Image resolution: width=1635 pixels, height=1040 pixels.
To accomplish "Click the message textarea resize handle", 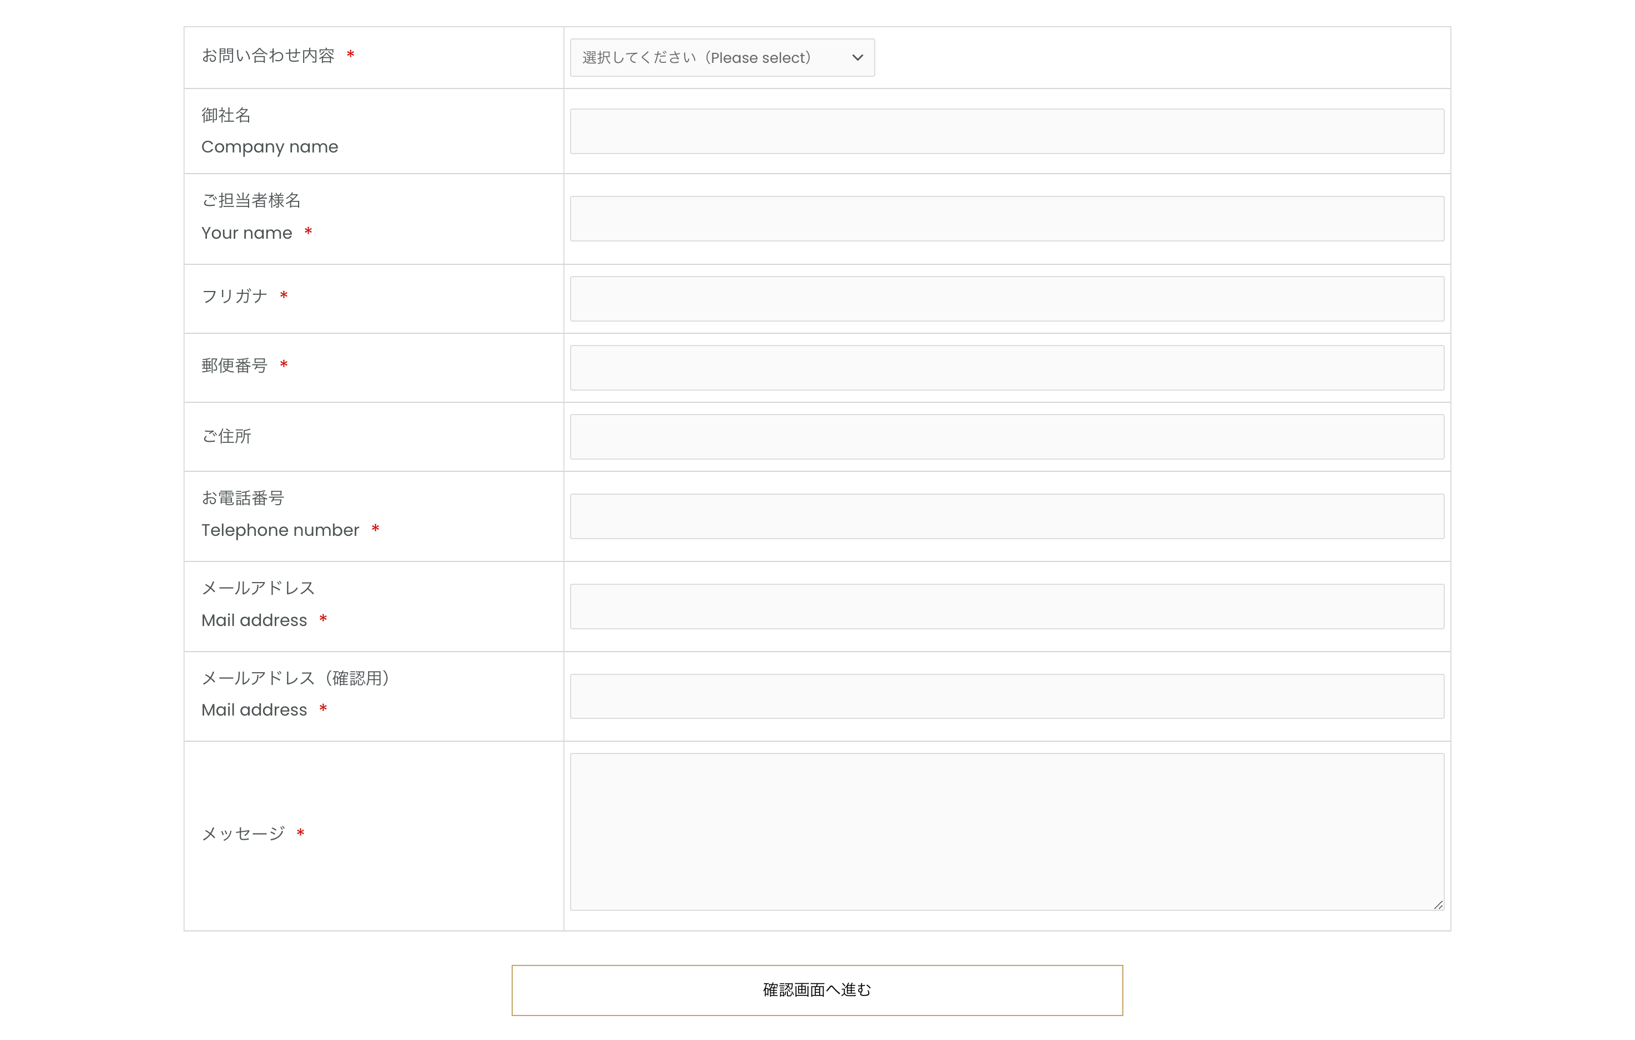I will (1438, 905).
